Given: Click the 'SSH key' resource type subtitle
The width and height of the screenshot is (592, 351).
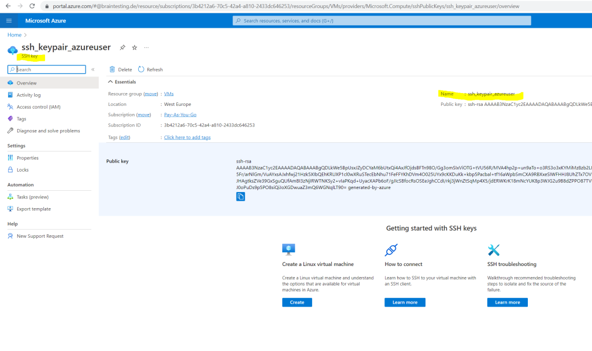Looking at the screenshot, I should pos(29,56).
